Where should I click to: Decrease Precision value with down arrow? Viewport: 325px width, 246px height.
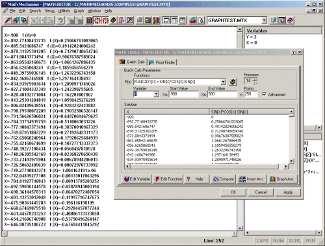coord(255,83)
